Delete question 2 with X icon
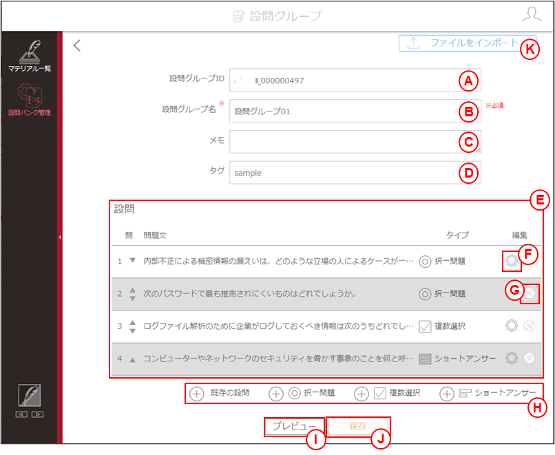Viewport: 555px width, 455px height. tap(530, 293)
